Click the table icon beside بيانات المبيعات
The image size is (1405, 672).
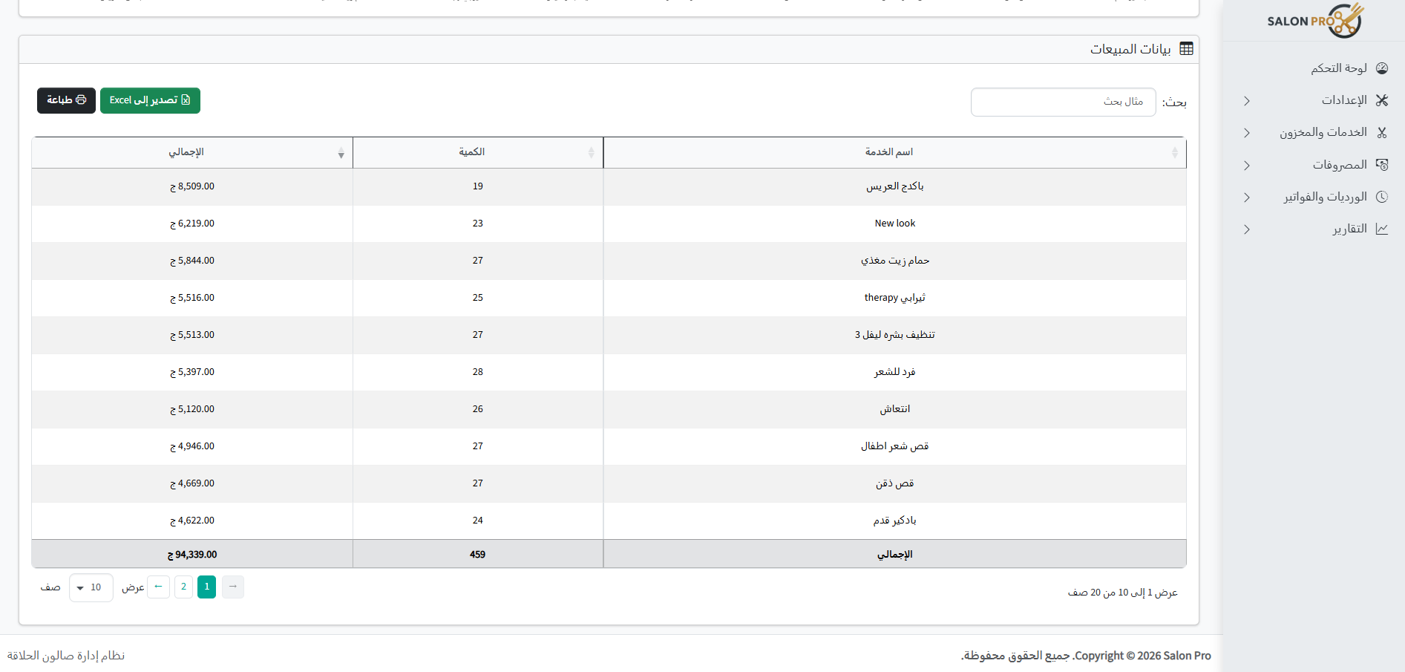[x=1186, y=48]
